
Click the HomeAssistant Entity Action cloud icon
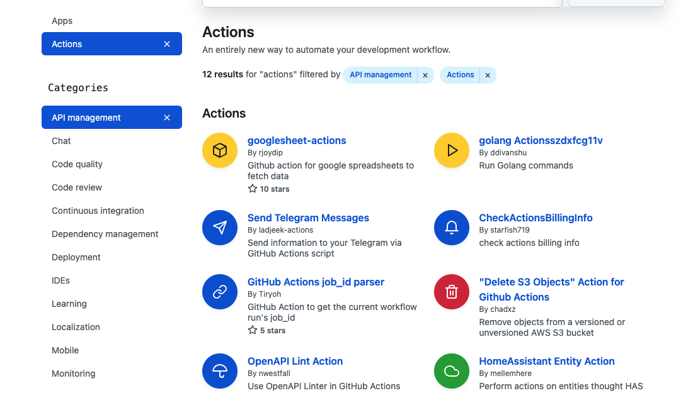(452, 371)
